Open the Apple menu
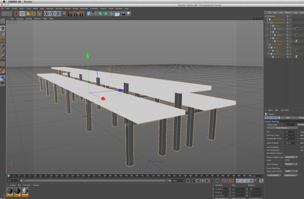Viewport: 304px width, 199px height. click(4, 2)
